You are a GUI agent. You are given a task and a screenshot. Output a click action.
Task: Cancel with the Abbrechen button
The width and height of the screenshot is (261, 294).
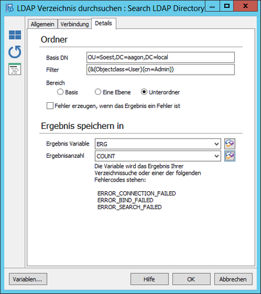(233, 279)
